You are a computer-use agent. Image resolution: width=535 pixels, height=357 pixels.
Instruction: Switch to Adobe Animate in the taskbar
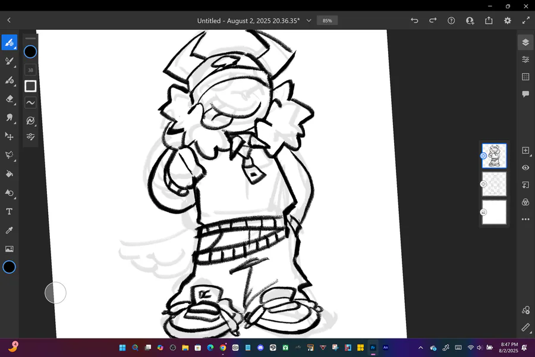pos(386,347)
